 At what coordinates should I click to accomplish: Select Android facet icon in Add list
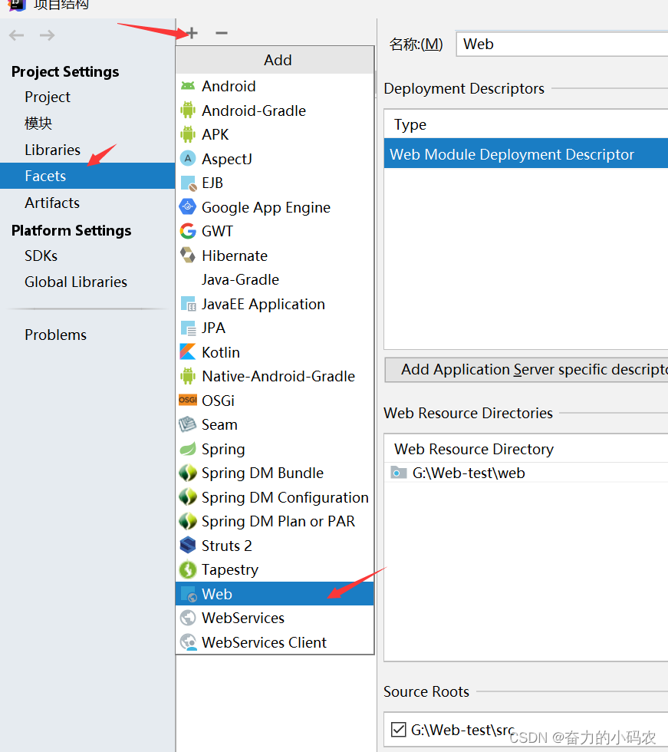[188, 86]
